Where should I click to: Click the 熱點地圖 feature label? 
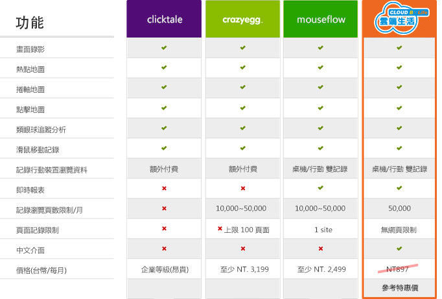[30, 69]
